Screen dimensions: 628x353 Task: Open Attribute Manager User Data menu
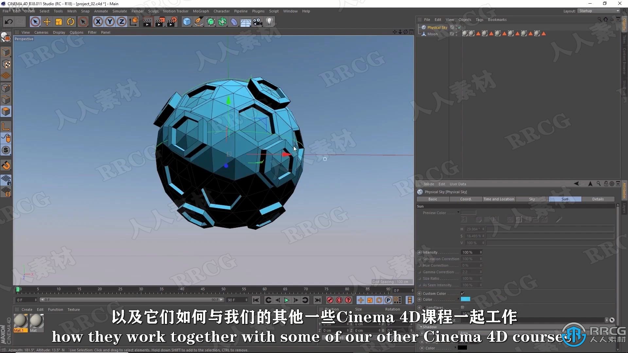point(458,184)
